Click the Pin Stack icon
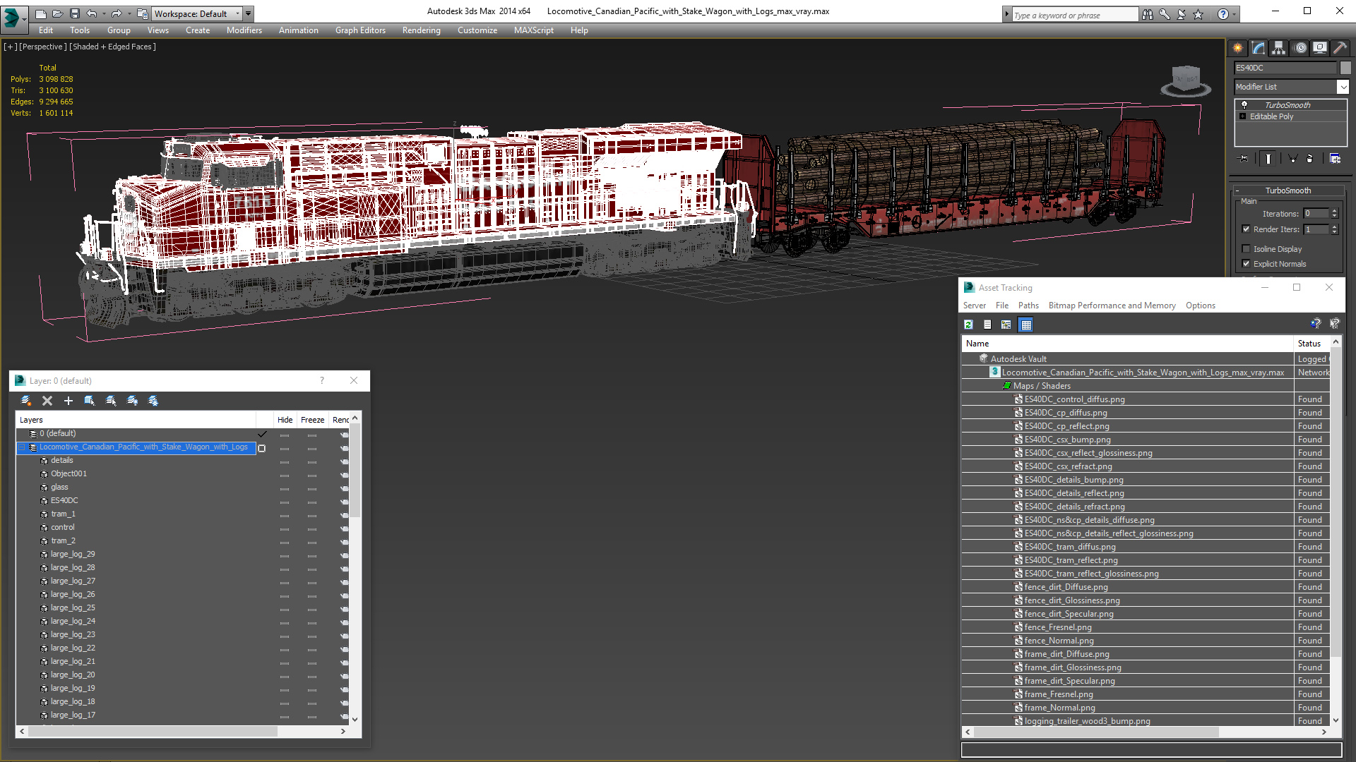The height and width of the screenshot is (762, 1356). [1244, 159]
